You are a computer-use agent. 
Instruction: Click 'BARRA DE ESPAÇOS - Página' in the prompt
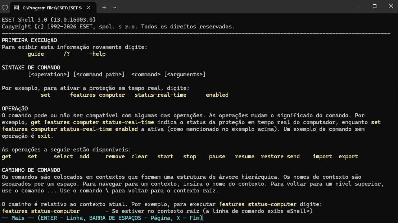(130, 218)
